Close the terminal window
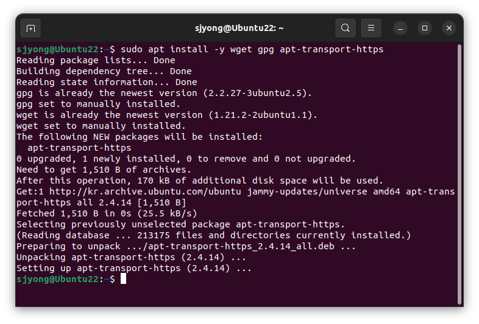The height and width of the screenshot is (324, 479). tap(449, 29)
